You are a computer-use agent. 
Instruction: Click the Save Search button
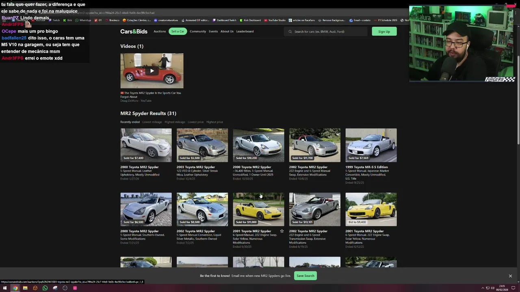coord(305,276)
